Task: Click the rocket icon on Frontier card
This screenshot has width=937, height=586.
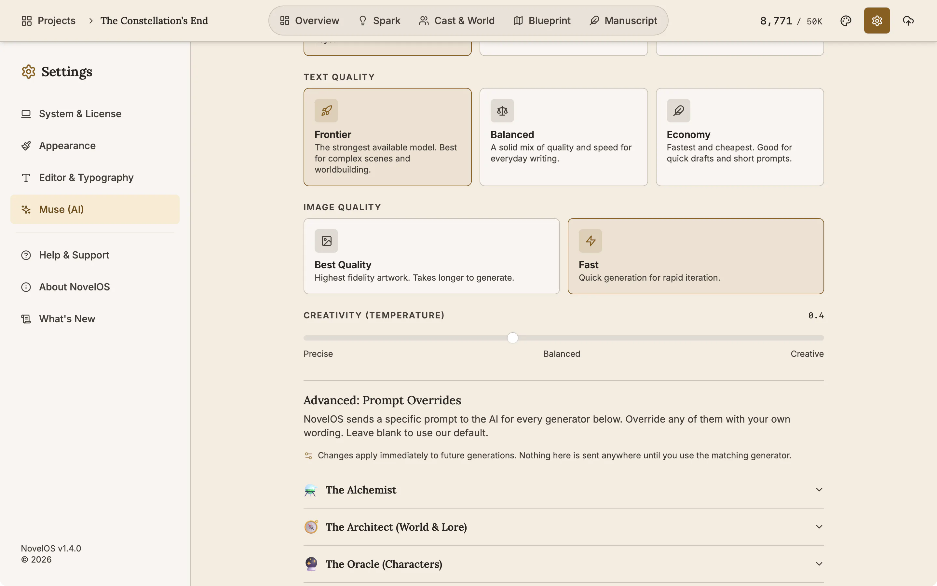Action: tap(326, 111)
